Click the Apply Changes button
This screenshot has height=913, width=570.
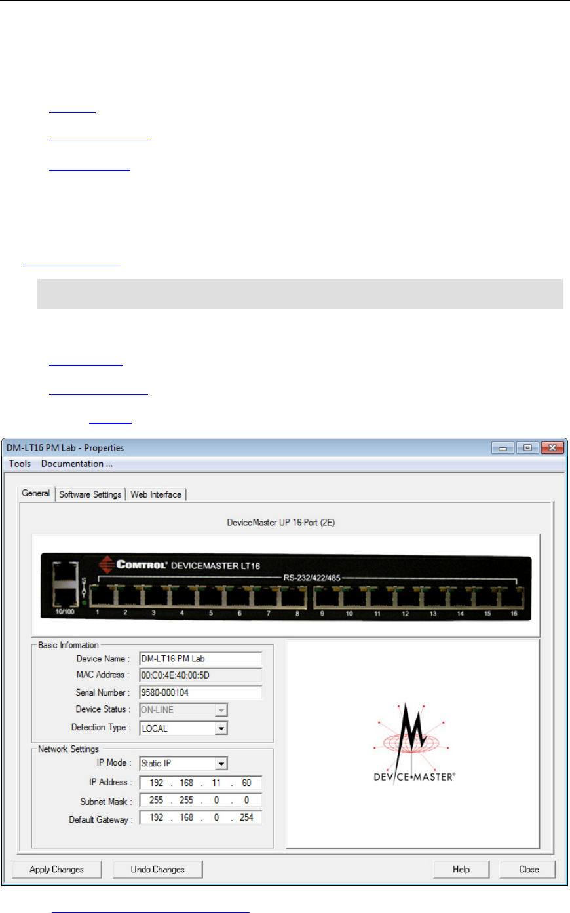(57, 870)
